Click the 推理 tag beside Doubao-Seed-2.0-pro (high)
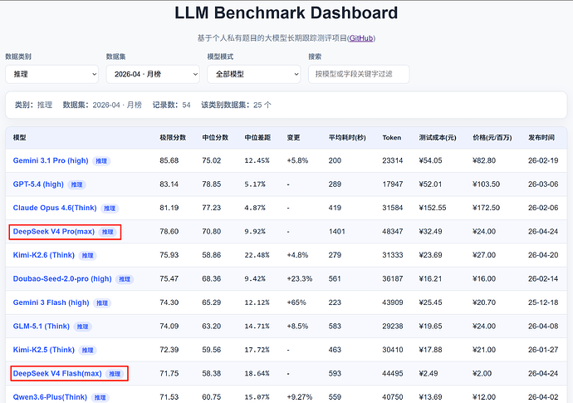This screenshot has width=573, height=403. coord(125,279)
